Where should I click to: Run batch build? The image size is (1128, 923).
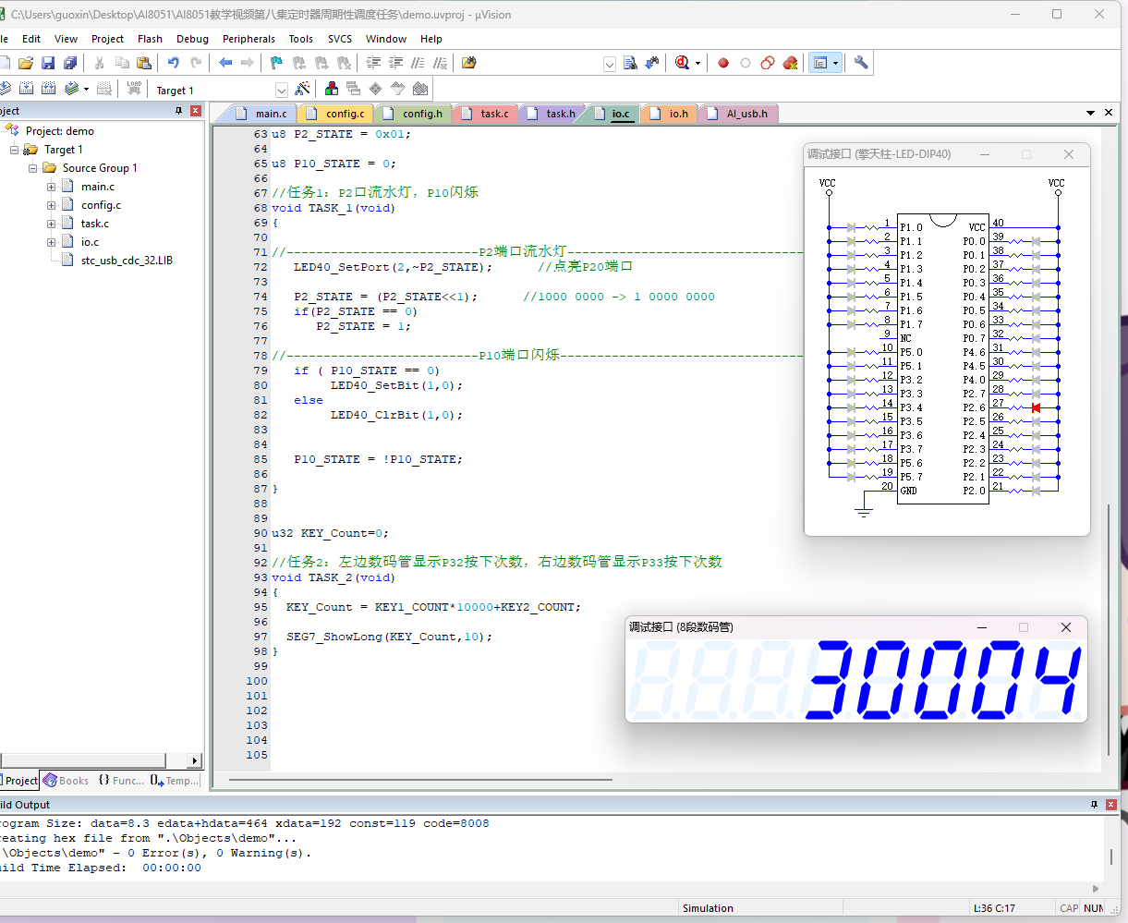(x=71, y=89)
